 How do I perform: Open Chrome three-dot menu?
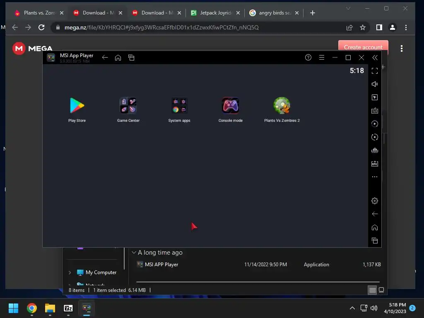tap(406, 27)
